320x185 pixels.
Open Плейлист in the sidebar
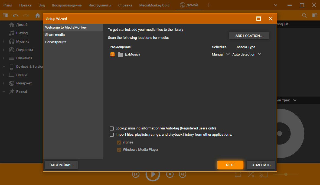[x=24, y=58]
